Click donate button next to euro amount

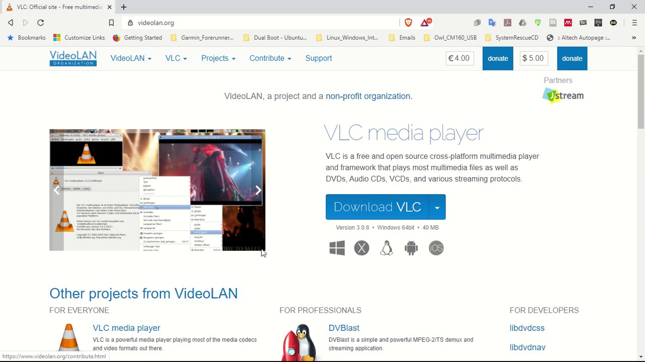coord(498,58)
